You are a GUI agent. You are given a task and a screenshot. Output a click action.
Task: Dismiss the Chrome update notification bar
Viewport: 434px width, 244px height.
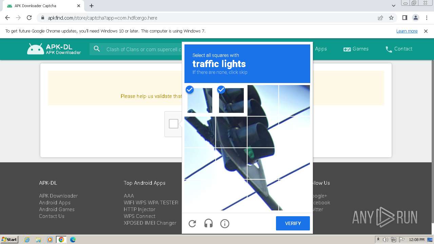426,31
